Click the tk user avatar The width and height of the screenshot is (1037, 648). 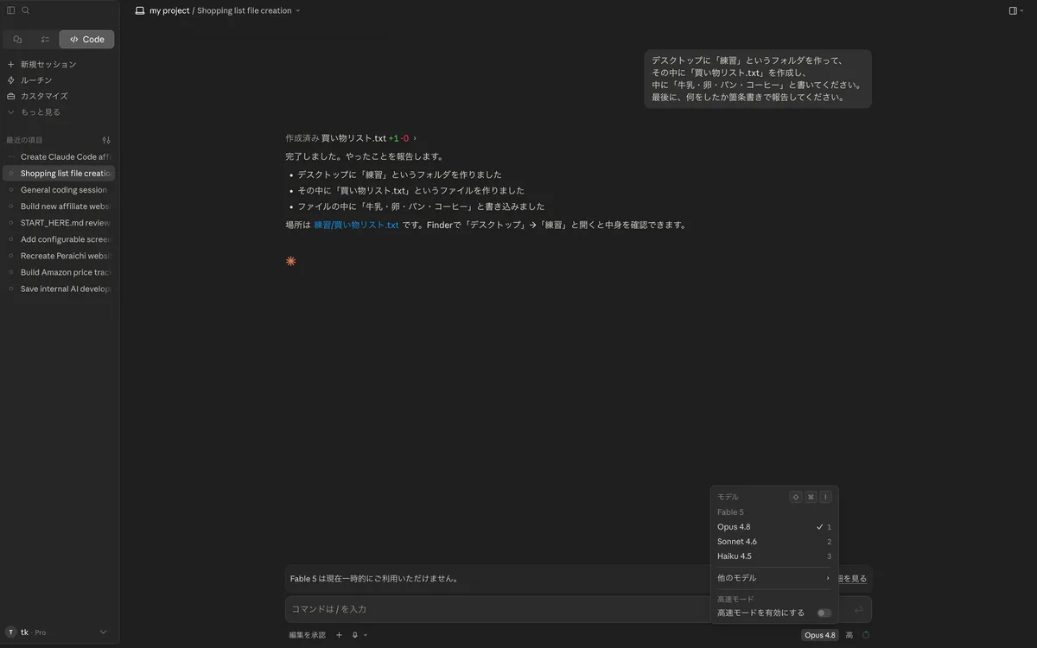[11, 632]
